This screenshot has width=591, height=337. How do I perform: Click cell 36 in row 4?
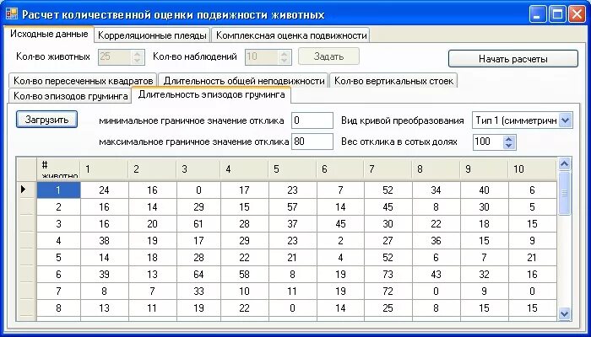436,241
